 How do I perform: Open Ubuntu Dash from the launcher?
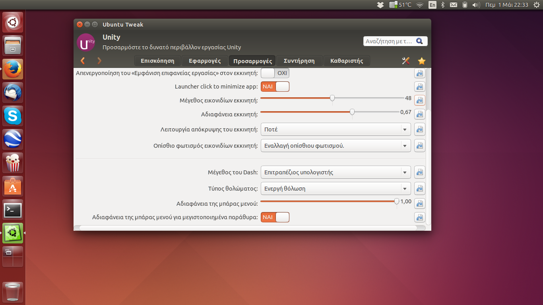click(13, 22)
